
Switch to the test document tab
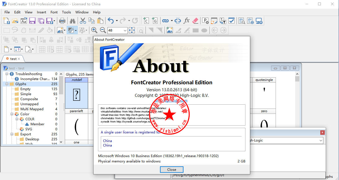point(13,59)
